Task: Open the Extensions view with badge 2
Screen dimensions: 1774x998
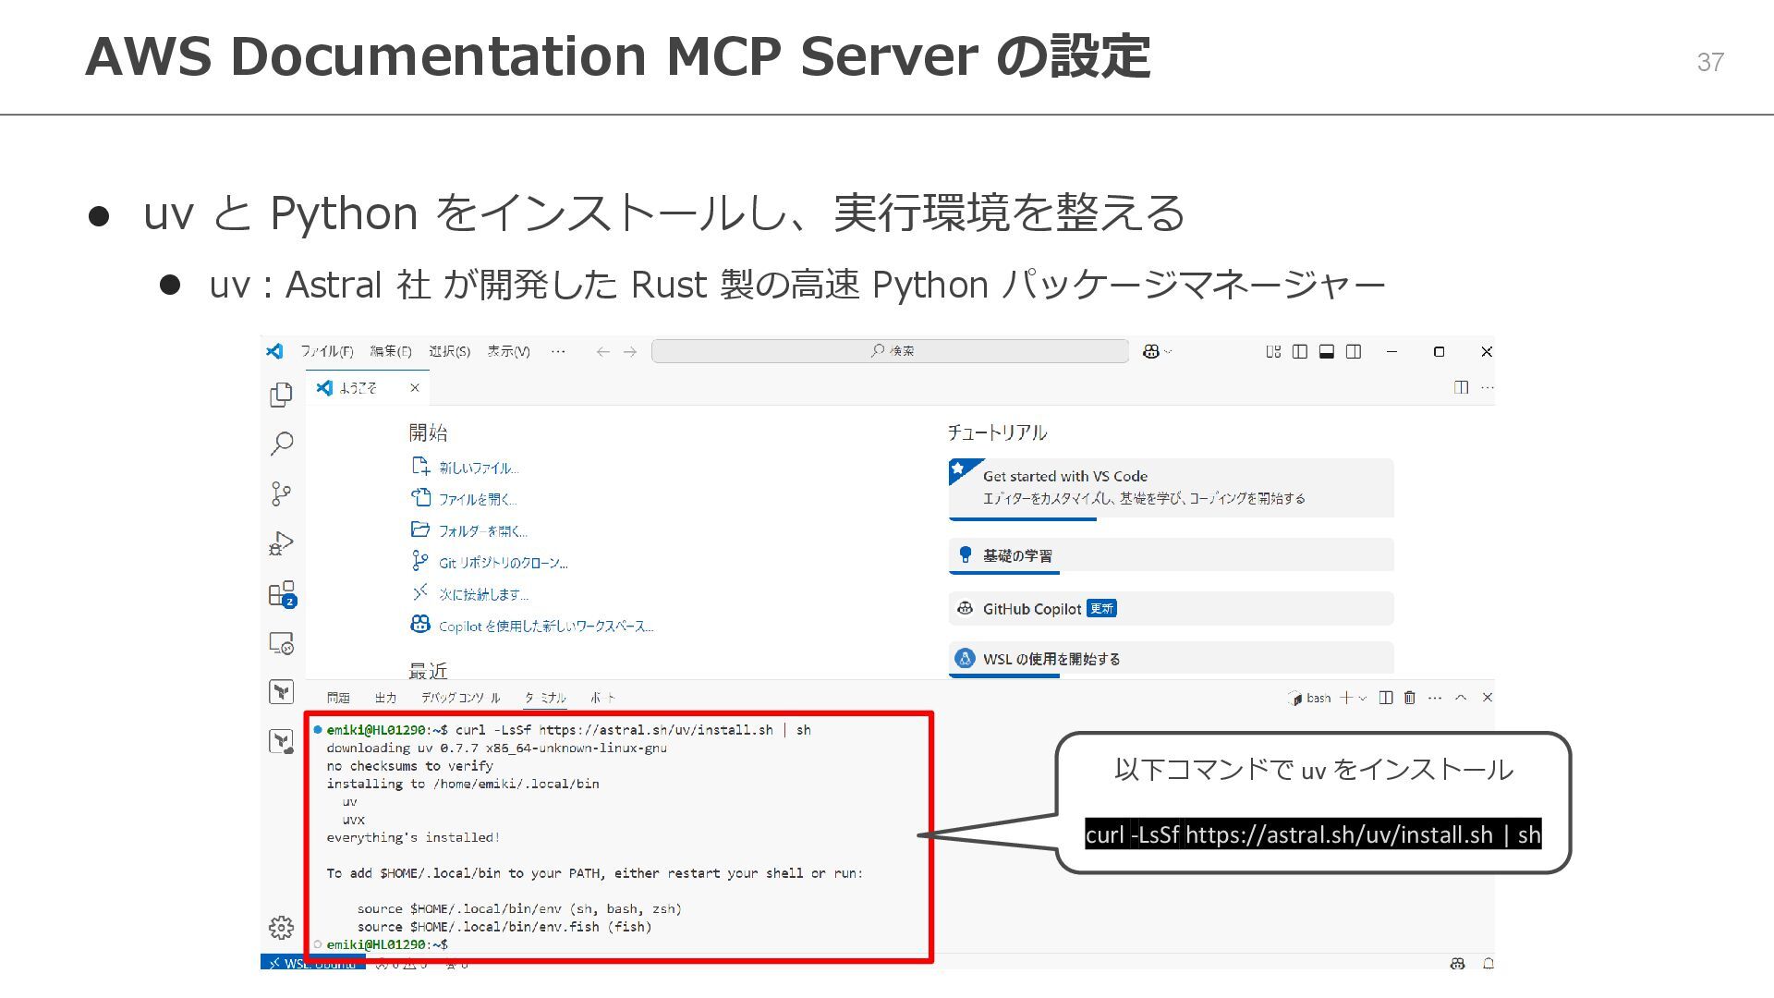Action: (282, 593)
